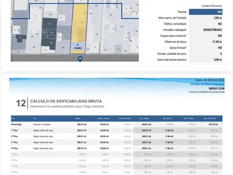The image size is (233, 175).
Task: Click the Inmueble catalogado label
Action: tap(175, 30)
